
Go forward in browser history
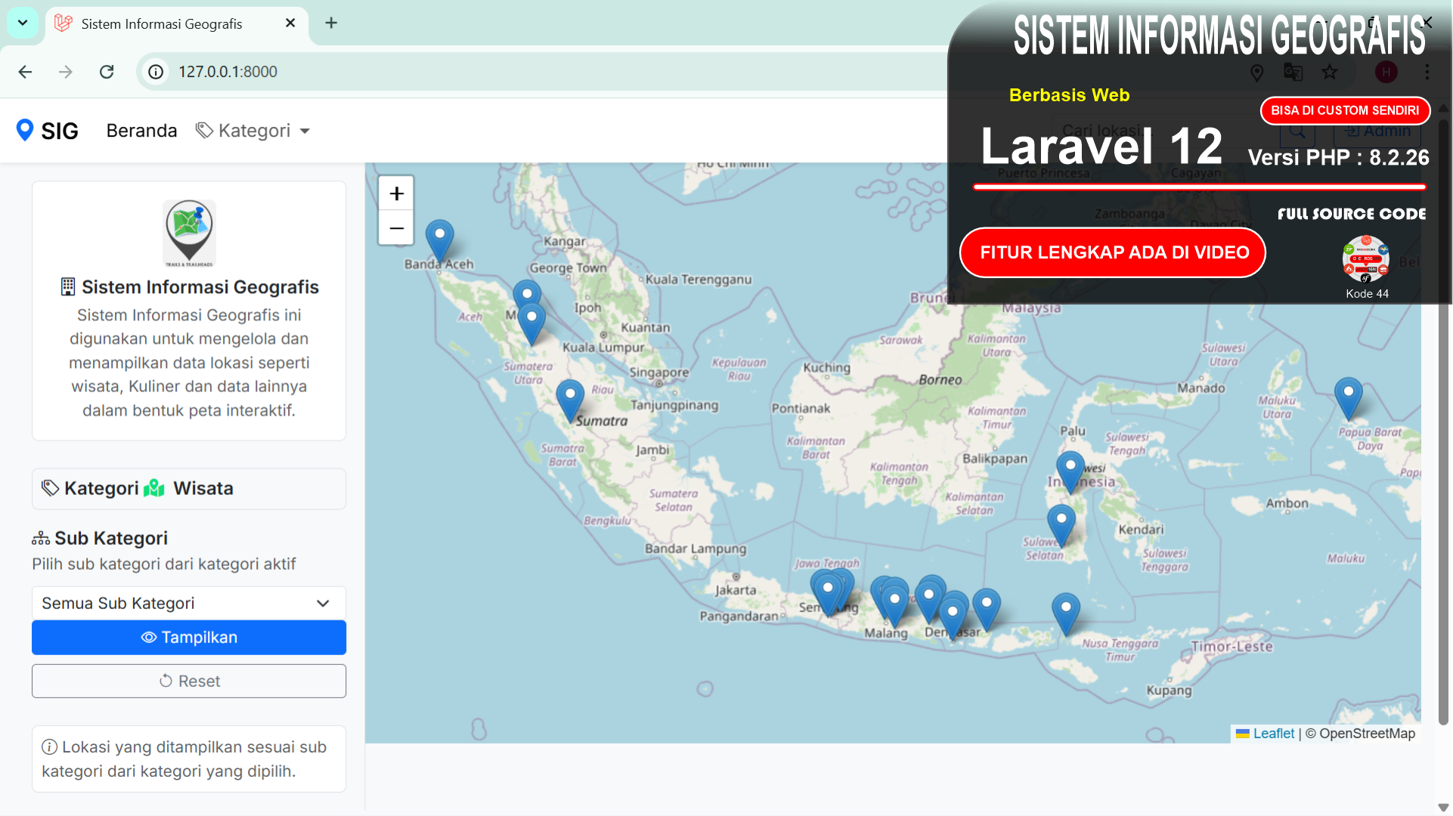click(66, 72)
